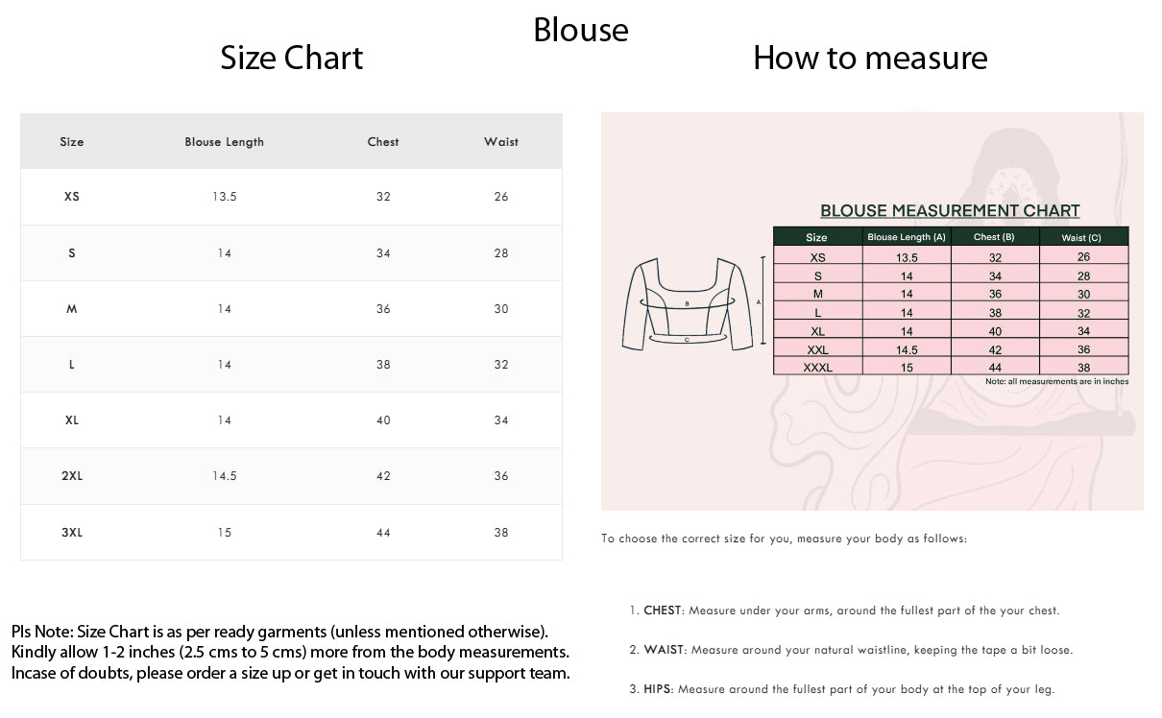Click the 14.5 blouse length value for 2XL
Screen dimensions: 1162x718
[224, 476]
